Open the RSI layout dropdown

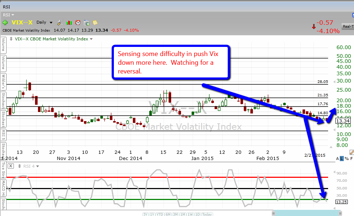tap(8, 15)
